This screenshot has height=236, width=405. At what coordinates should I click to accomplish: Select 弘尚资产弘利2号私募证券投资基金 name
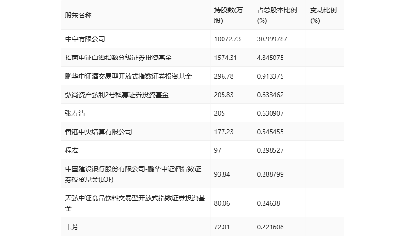117,95
